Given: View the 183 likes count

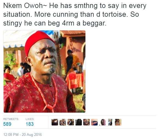Looking at the screenshot, I should pyautogui.click(x=30, y=124).
